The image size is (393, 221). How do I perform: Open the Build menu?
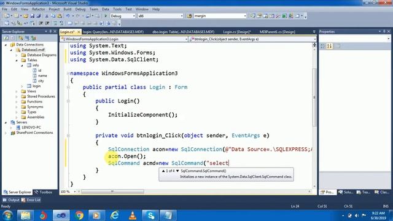(x=68, y=9)
